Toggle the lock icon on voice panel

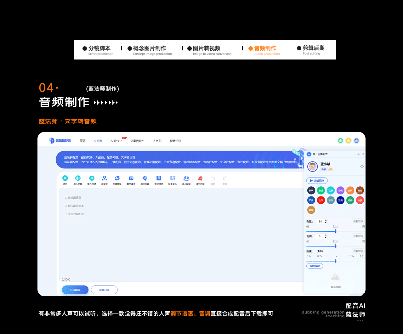click(359, 154)
